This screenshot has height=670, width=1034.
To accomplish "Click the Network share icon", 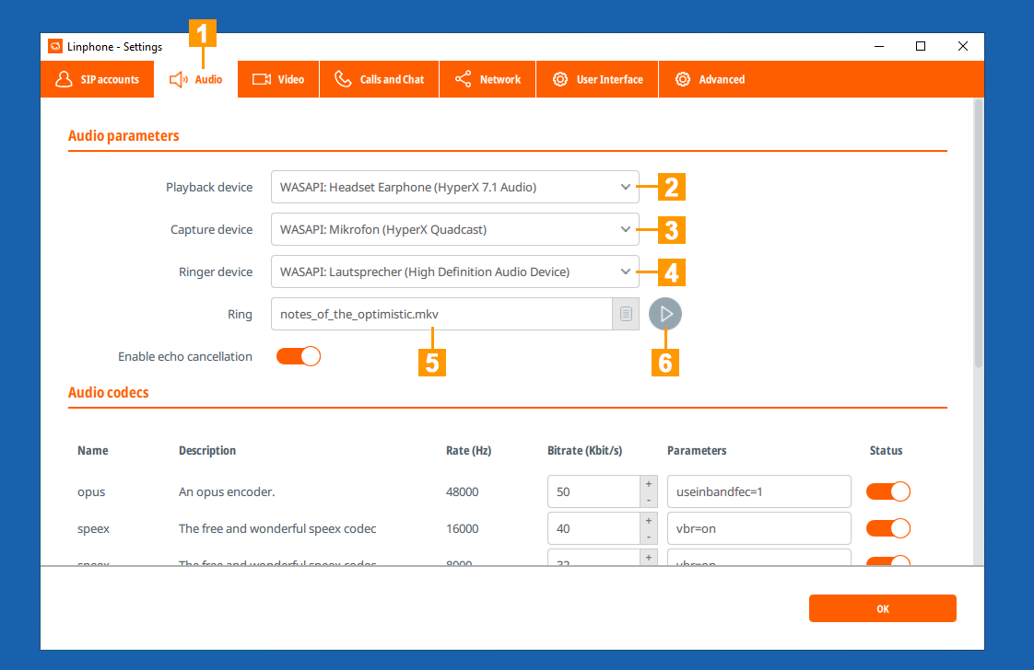I will click(464, 79).
